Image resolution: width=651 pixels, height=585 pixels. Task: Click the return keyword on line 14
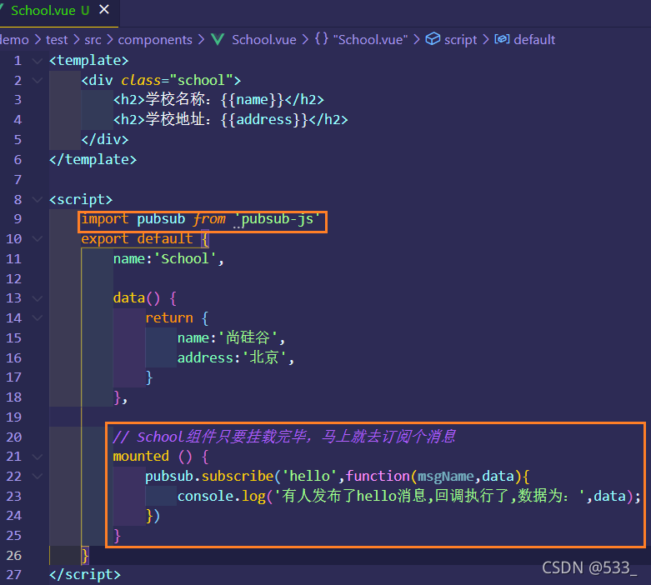point(169,318)
